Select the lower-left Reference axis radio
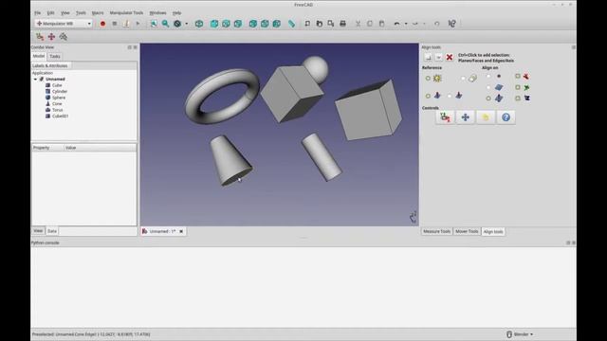 click(428, 96)
